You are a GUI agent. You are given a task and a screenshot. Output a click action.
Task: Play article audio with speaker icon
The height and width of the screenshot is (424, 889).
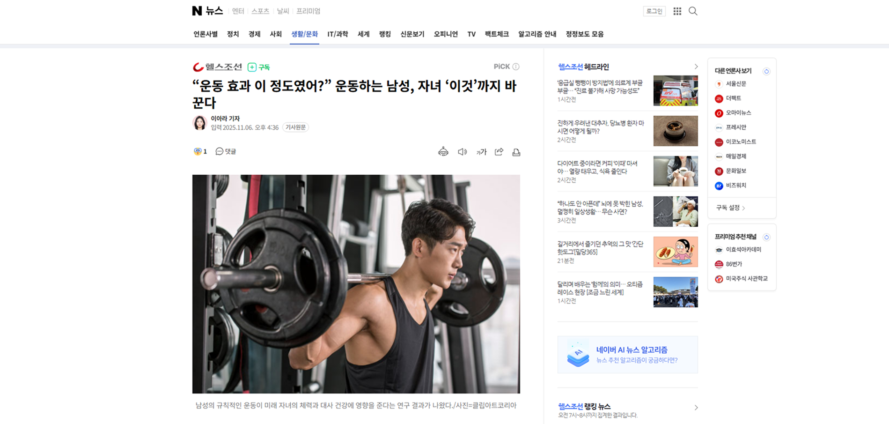point(462,152)
